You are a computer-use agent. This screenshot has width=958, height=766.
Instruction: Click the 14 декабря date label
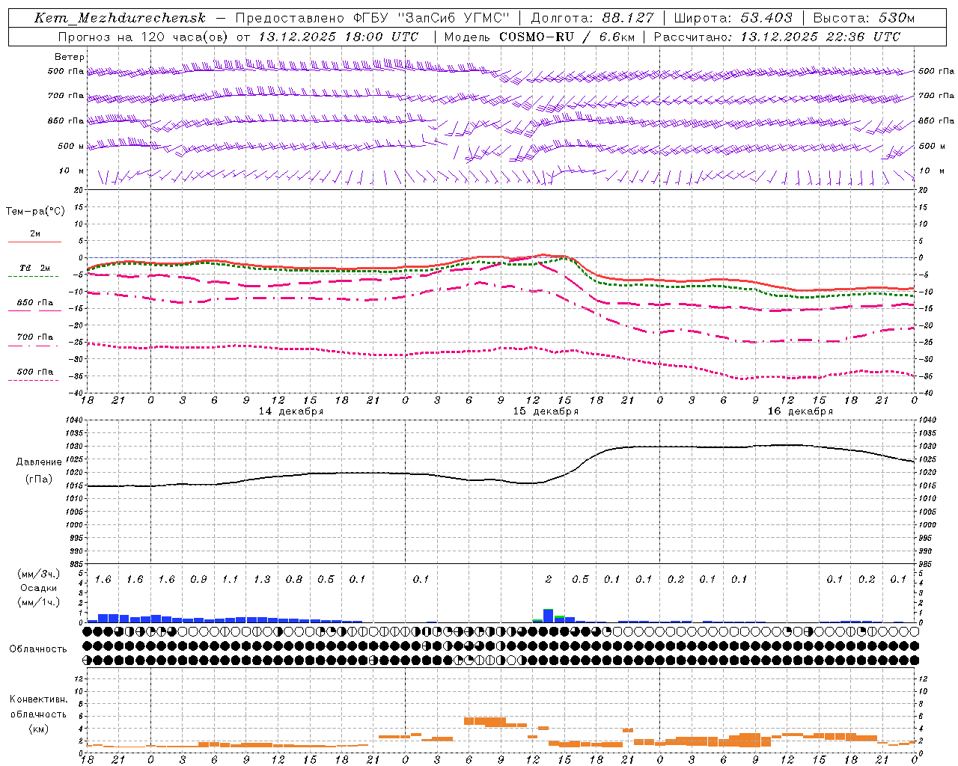click(x=291, y=411)
